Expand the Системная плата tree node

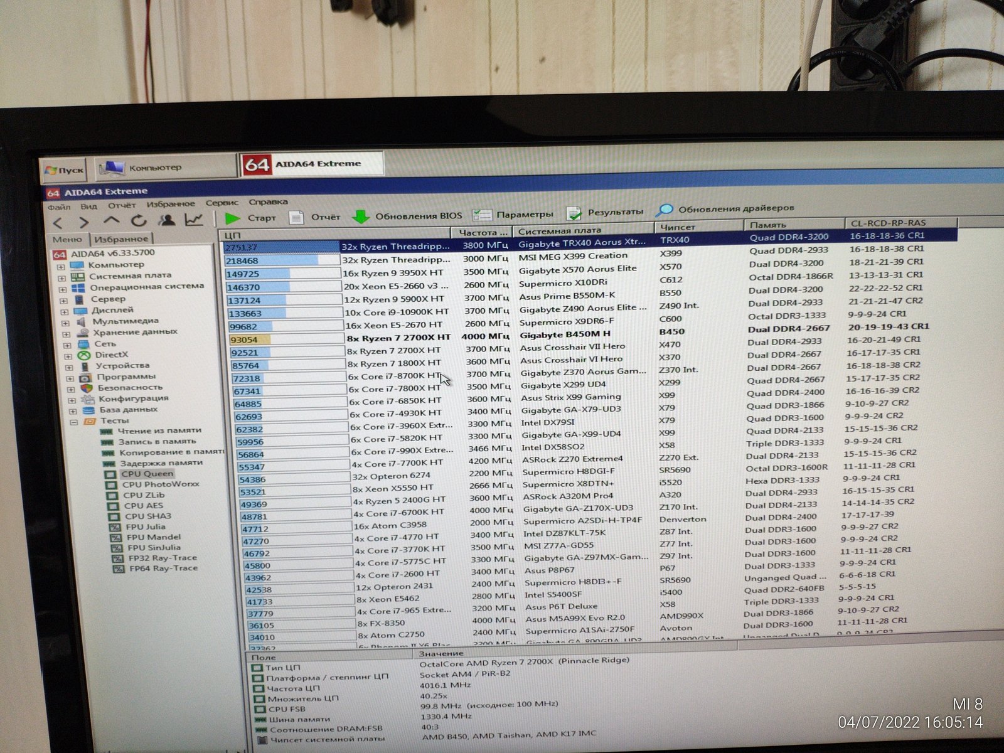[61, 278]
